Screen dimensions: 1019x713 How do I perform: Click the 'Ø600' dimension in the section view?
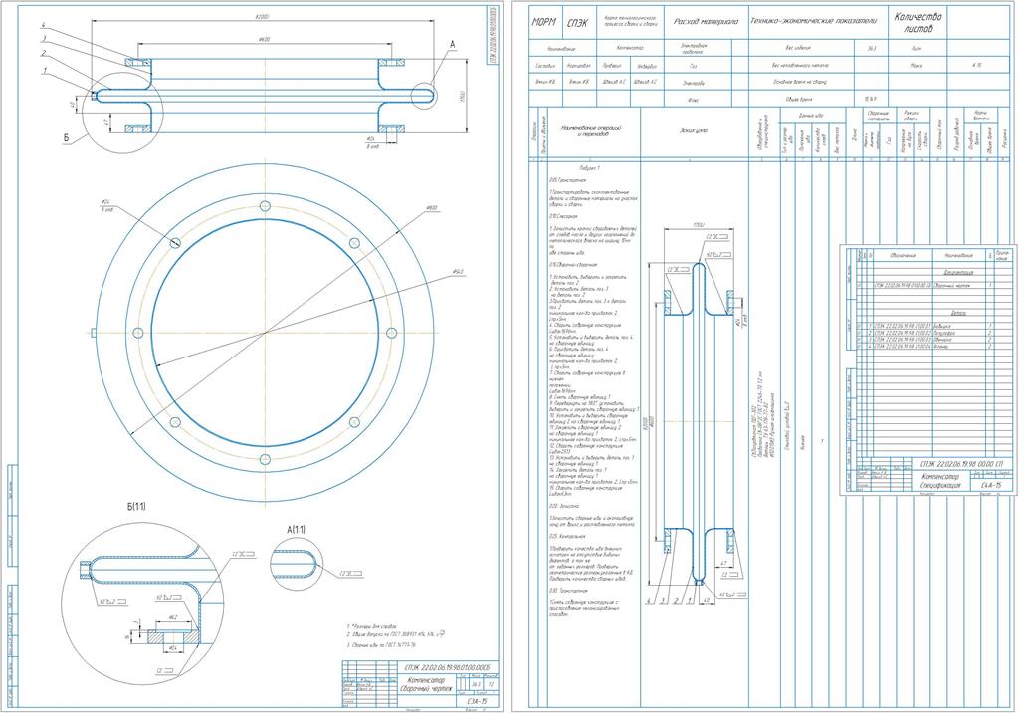coord(264,40)
